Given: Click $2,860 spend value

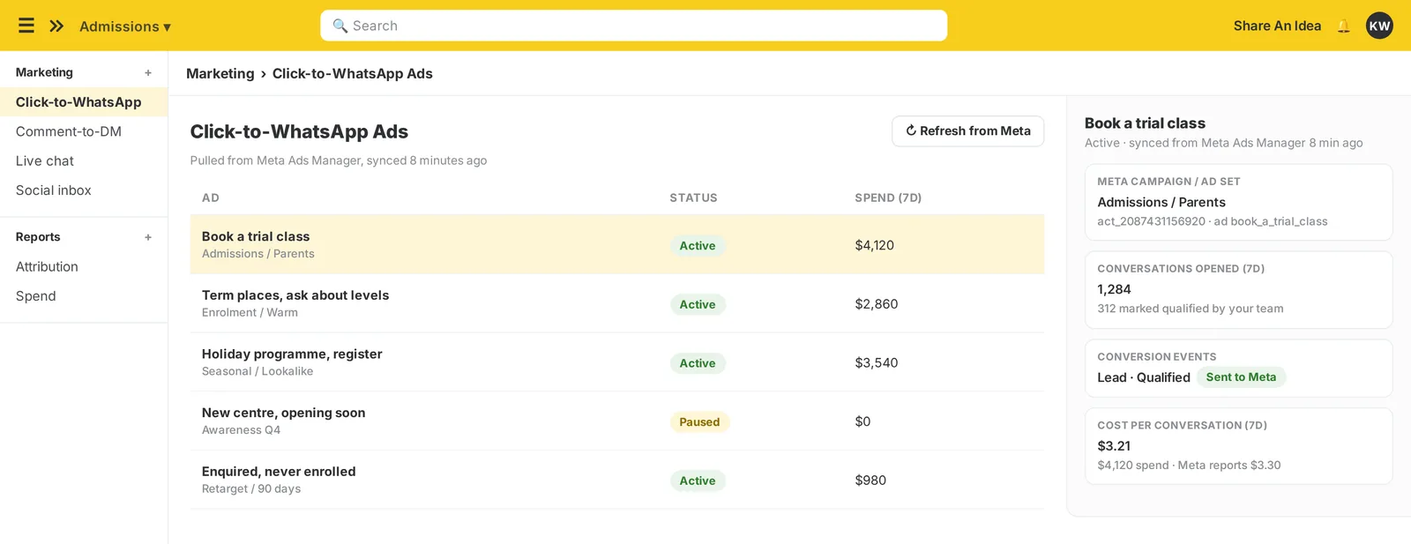Looking at the screenshot, I should pyautogui.click(x=877, y=304).
